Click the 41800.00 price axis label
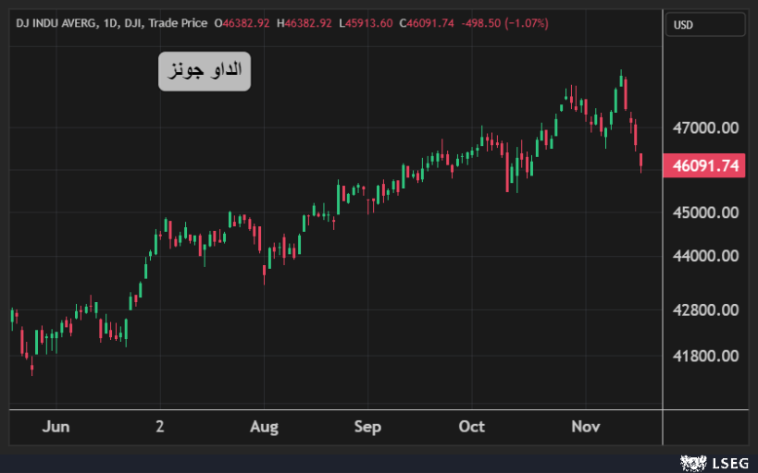The height and width of the screenshot is (473, 758). [x=706, y=357]
